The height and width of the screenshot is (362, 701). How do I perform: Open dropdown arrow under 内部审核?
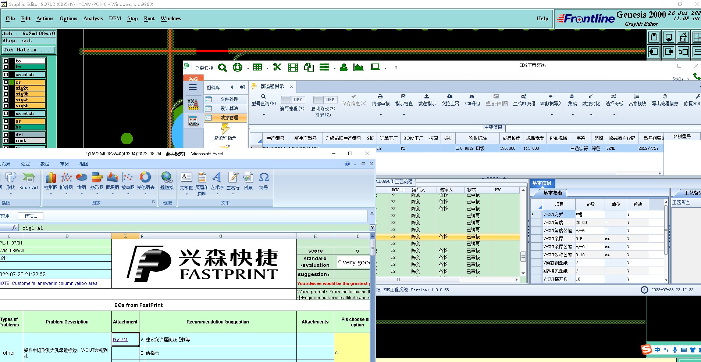click(x=381, y=115)
